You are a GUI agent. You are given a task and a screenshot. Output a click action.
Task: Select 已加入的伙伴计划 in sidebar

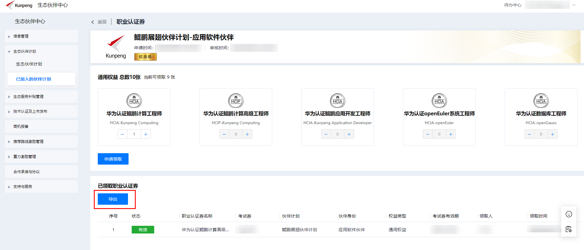(x=41, y=79)
